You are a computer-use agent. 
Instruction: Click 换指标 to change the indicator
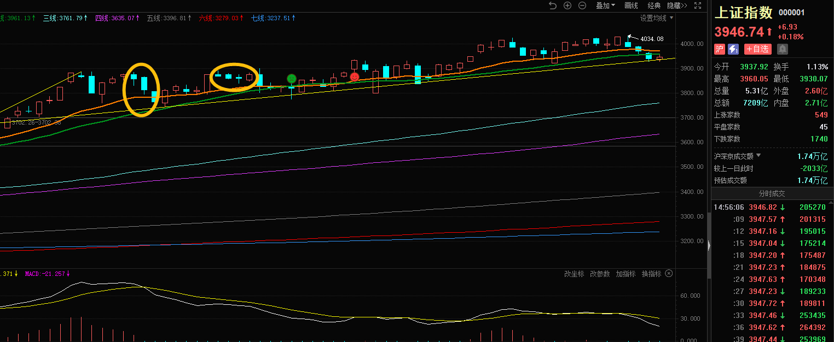click(651, 274)
